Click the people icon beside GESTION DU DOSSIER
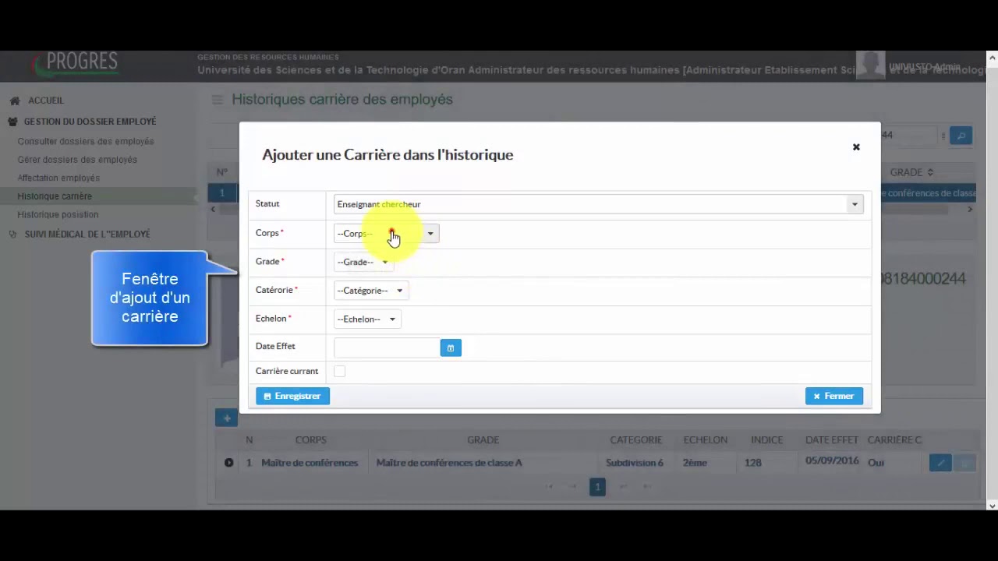 pyautogui.click(x=13, y=122)
